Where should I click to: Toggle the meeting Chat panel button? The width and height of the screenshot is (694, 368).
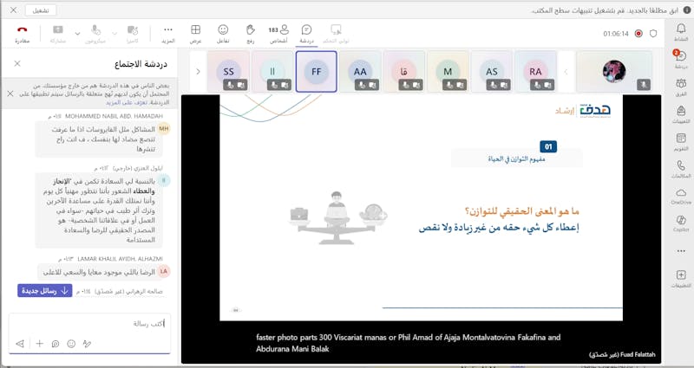point(306,33)
